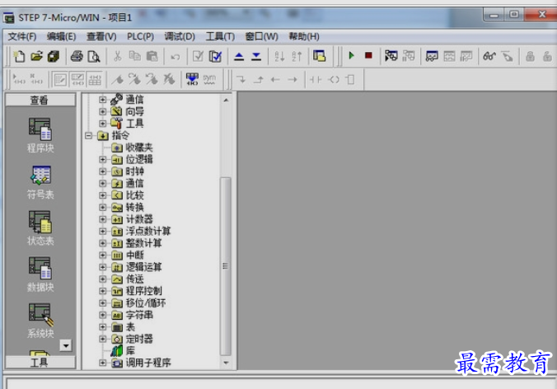Viewport: 557px width, 389px height.
Task: Click the instruction tree vertical scrollbar thumb
Action: (x=226, y=266)
